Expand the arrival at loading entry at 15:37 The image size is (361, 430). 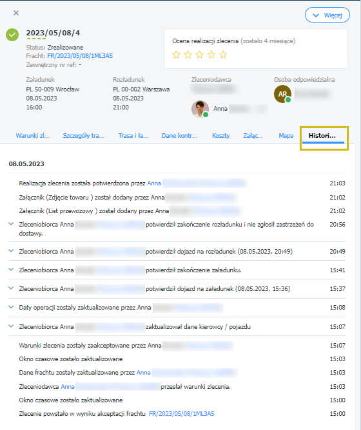tap(11, 288)
